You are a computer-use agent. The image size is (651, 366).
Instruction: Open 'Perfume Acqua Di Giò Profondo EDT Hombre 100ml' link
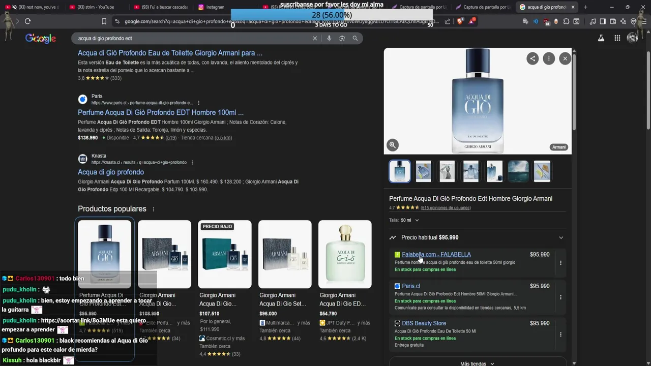coord(161,112)
